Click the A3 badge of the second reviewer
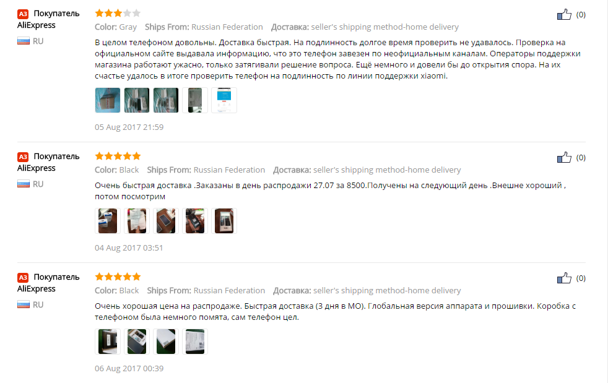 coord(23,157)
